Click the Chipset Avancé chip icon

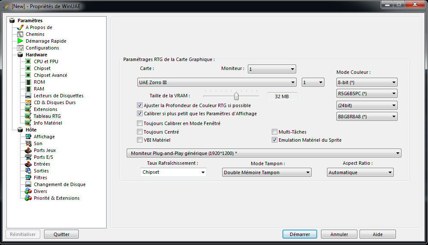[28, 75]
